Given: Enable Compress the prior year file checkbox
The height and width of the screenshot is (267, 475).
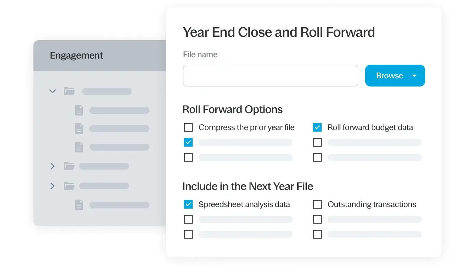Looking at the screenshot, I should point(188,127).
